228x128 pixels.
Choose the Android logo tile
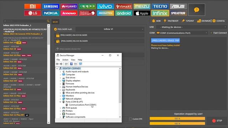(124, 13)
